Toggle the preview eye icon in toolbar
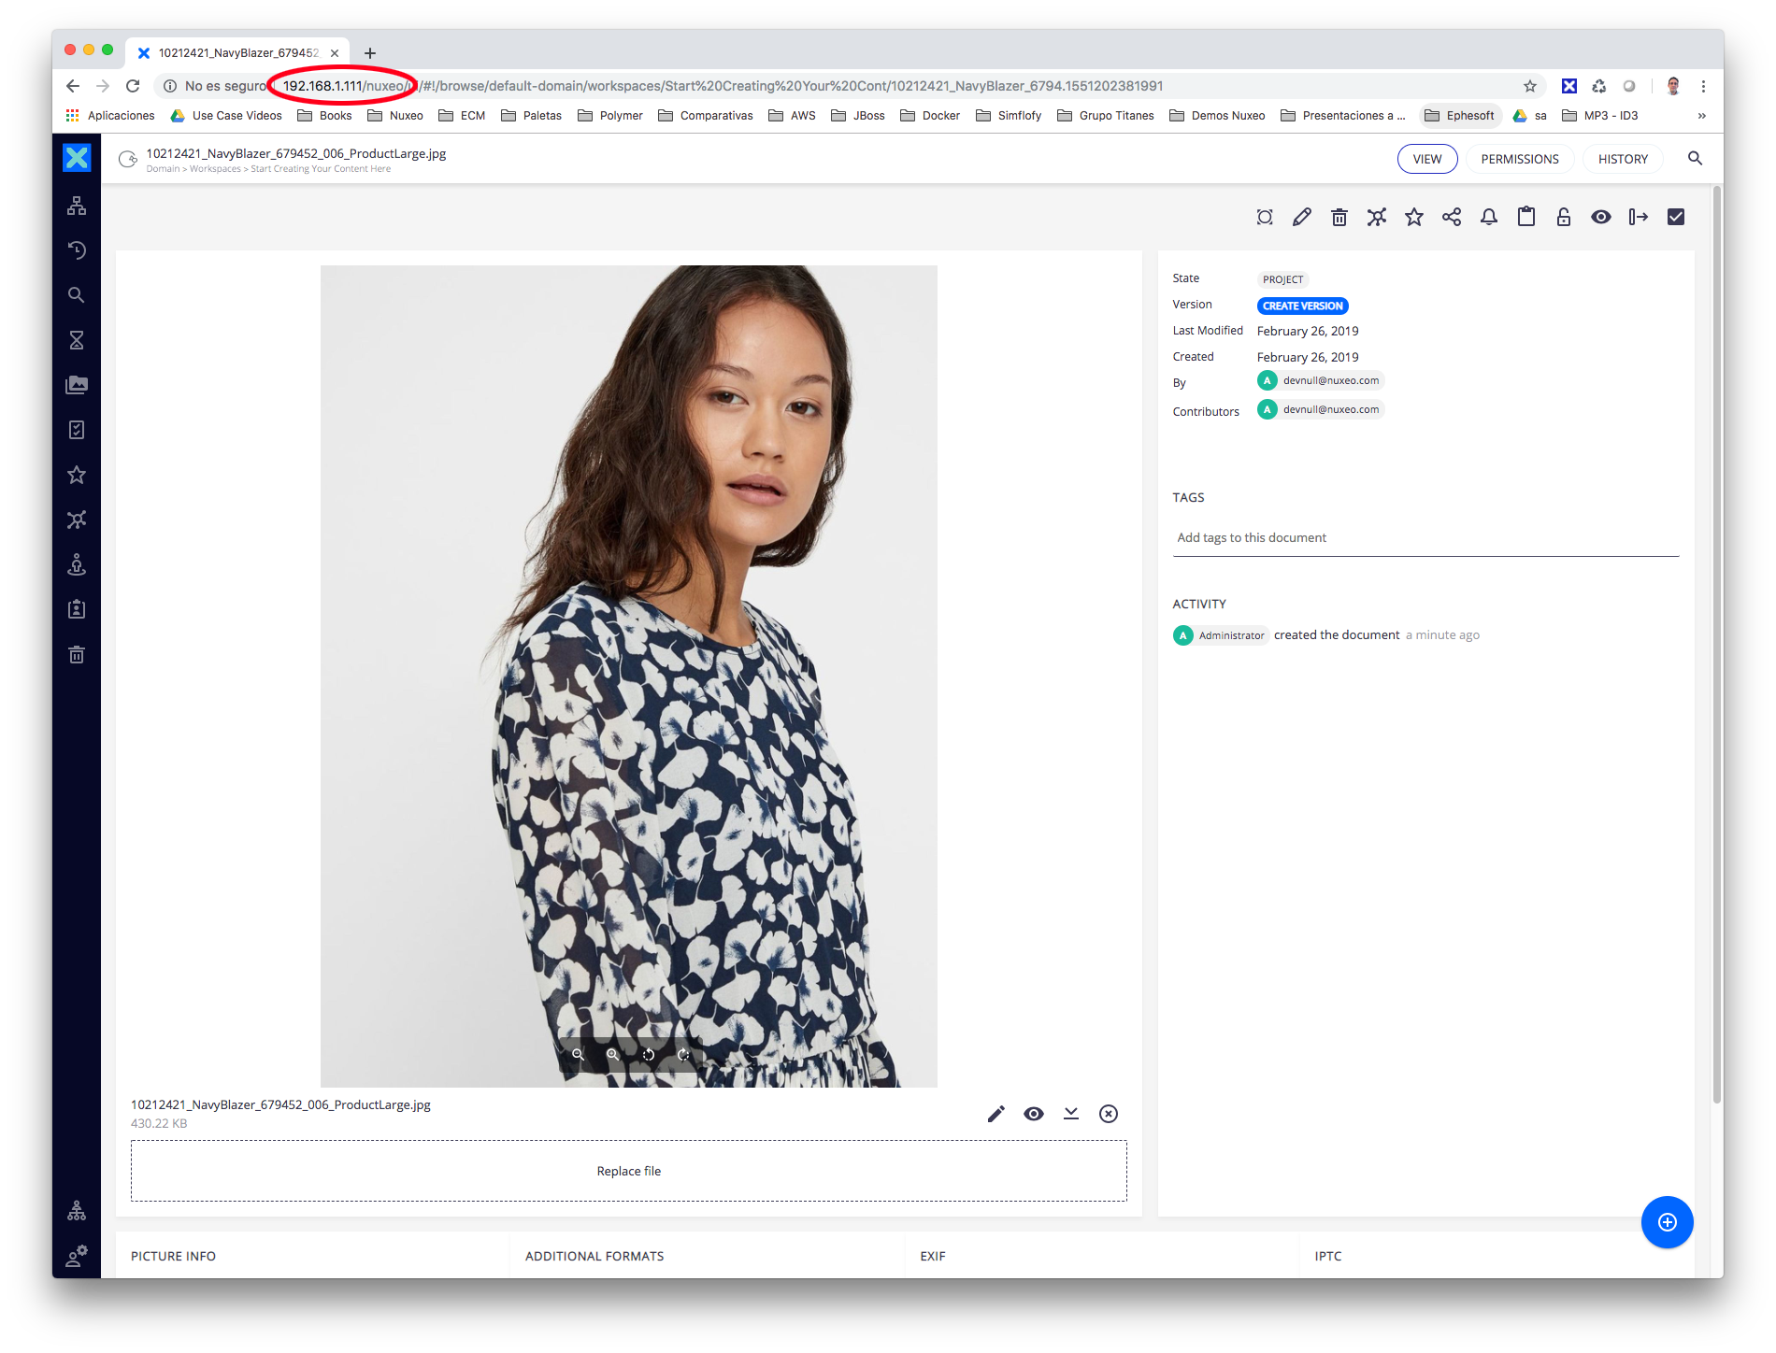 1600,218
